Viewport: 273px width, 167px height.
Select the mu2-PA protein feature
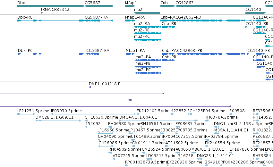(x=148, y=60)
